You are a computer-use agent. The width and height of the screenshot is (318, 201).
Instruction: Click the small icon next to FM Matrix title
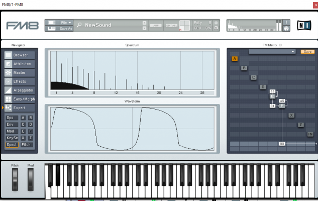point(280,45)
